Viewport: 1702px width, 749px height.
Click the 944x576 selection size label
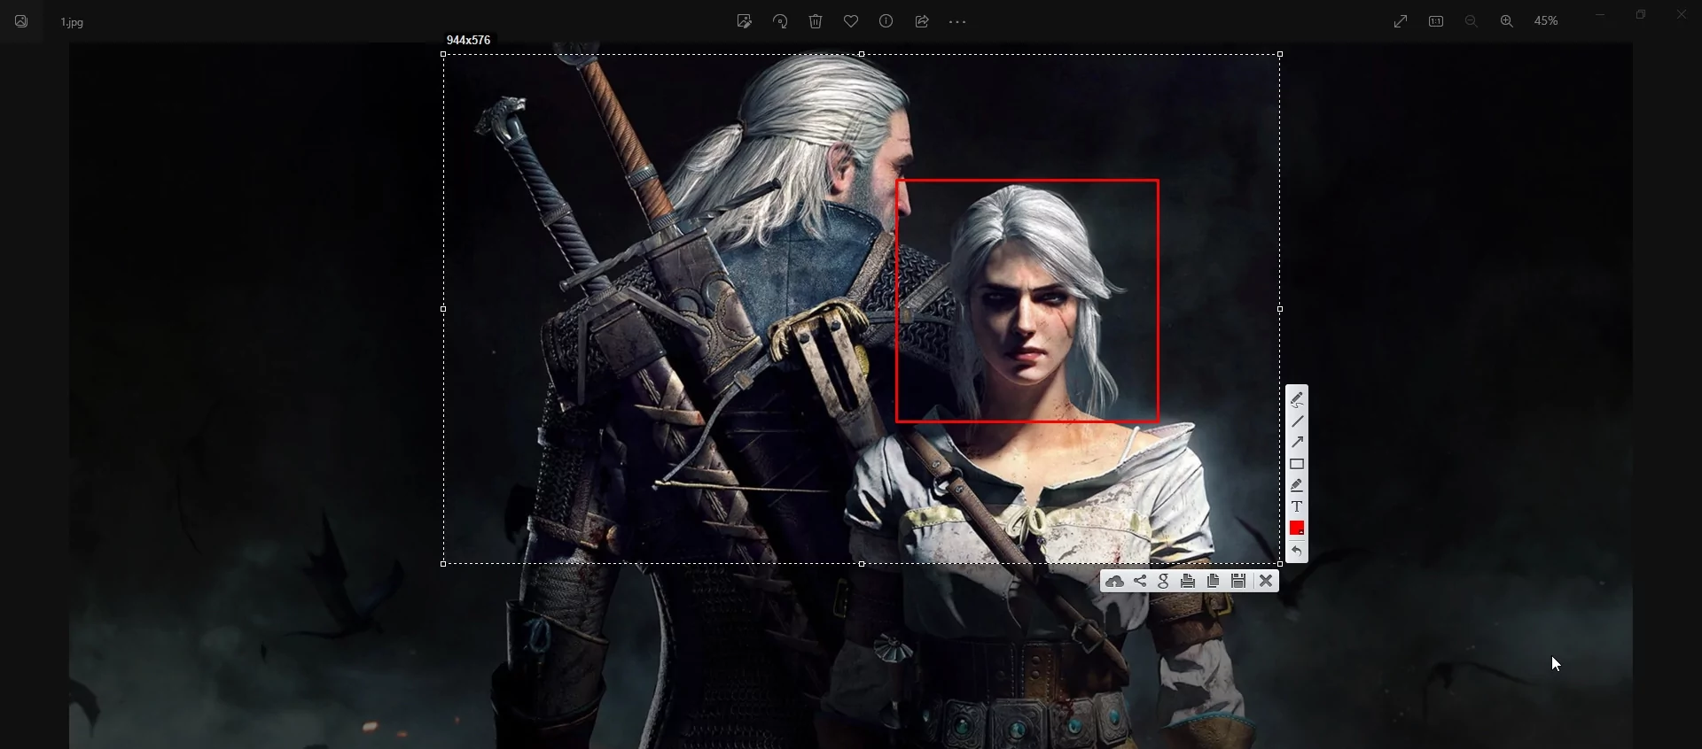point(468,40)
